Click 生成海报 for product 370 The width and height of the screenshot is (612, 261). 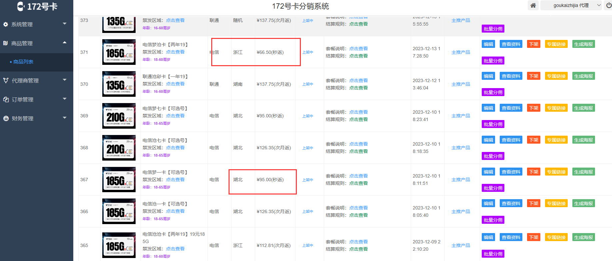pos(584,76)
